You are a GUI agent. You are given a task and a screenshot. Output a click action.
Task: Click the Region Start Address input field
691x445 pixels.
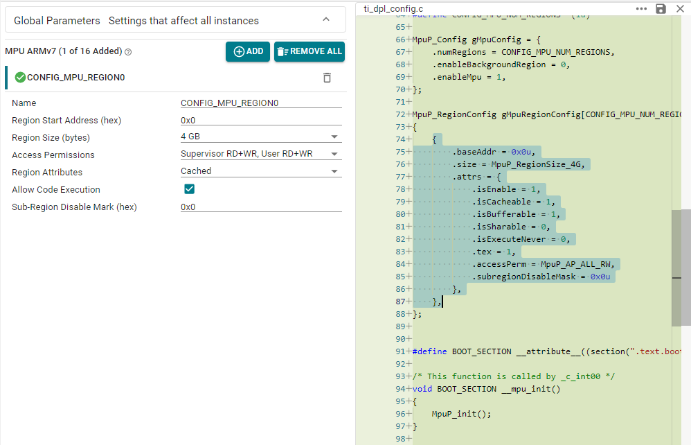[x=260, y=120]
